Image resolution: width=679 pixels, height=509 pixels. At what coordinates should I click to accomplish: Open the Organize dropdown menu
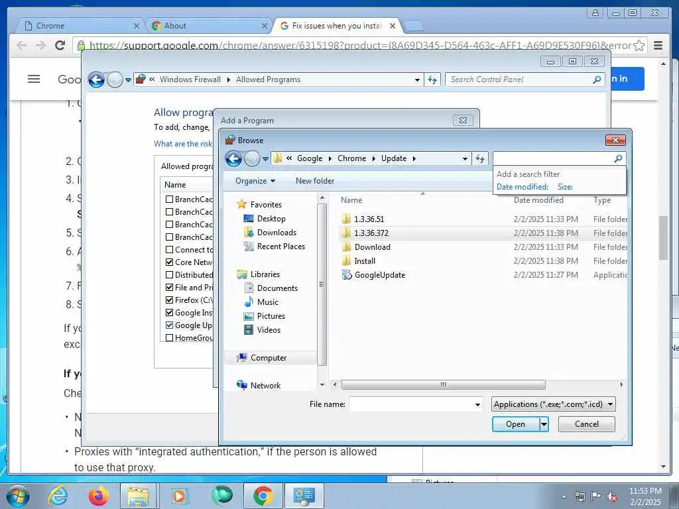click(255, 181)
